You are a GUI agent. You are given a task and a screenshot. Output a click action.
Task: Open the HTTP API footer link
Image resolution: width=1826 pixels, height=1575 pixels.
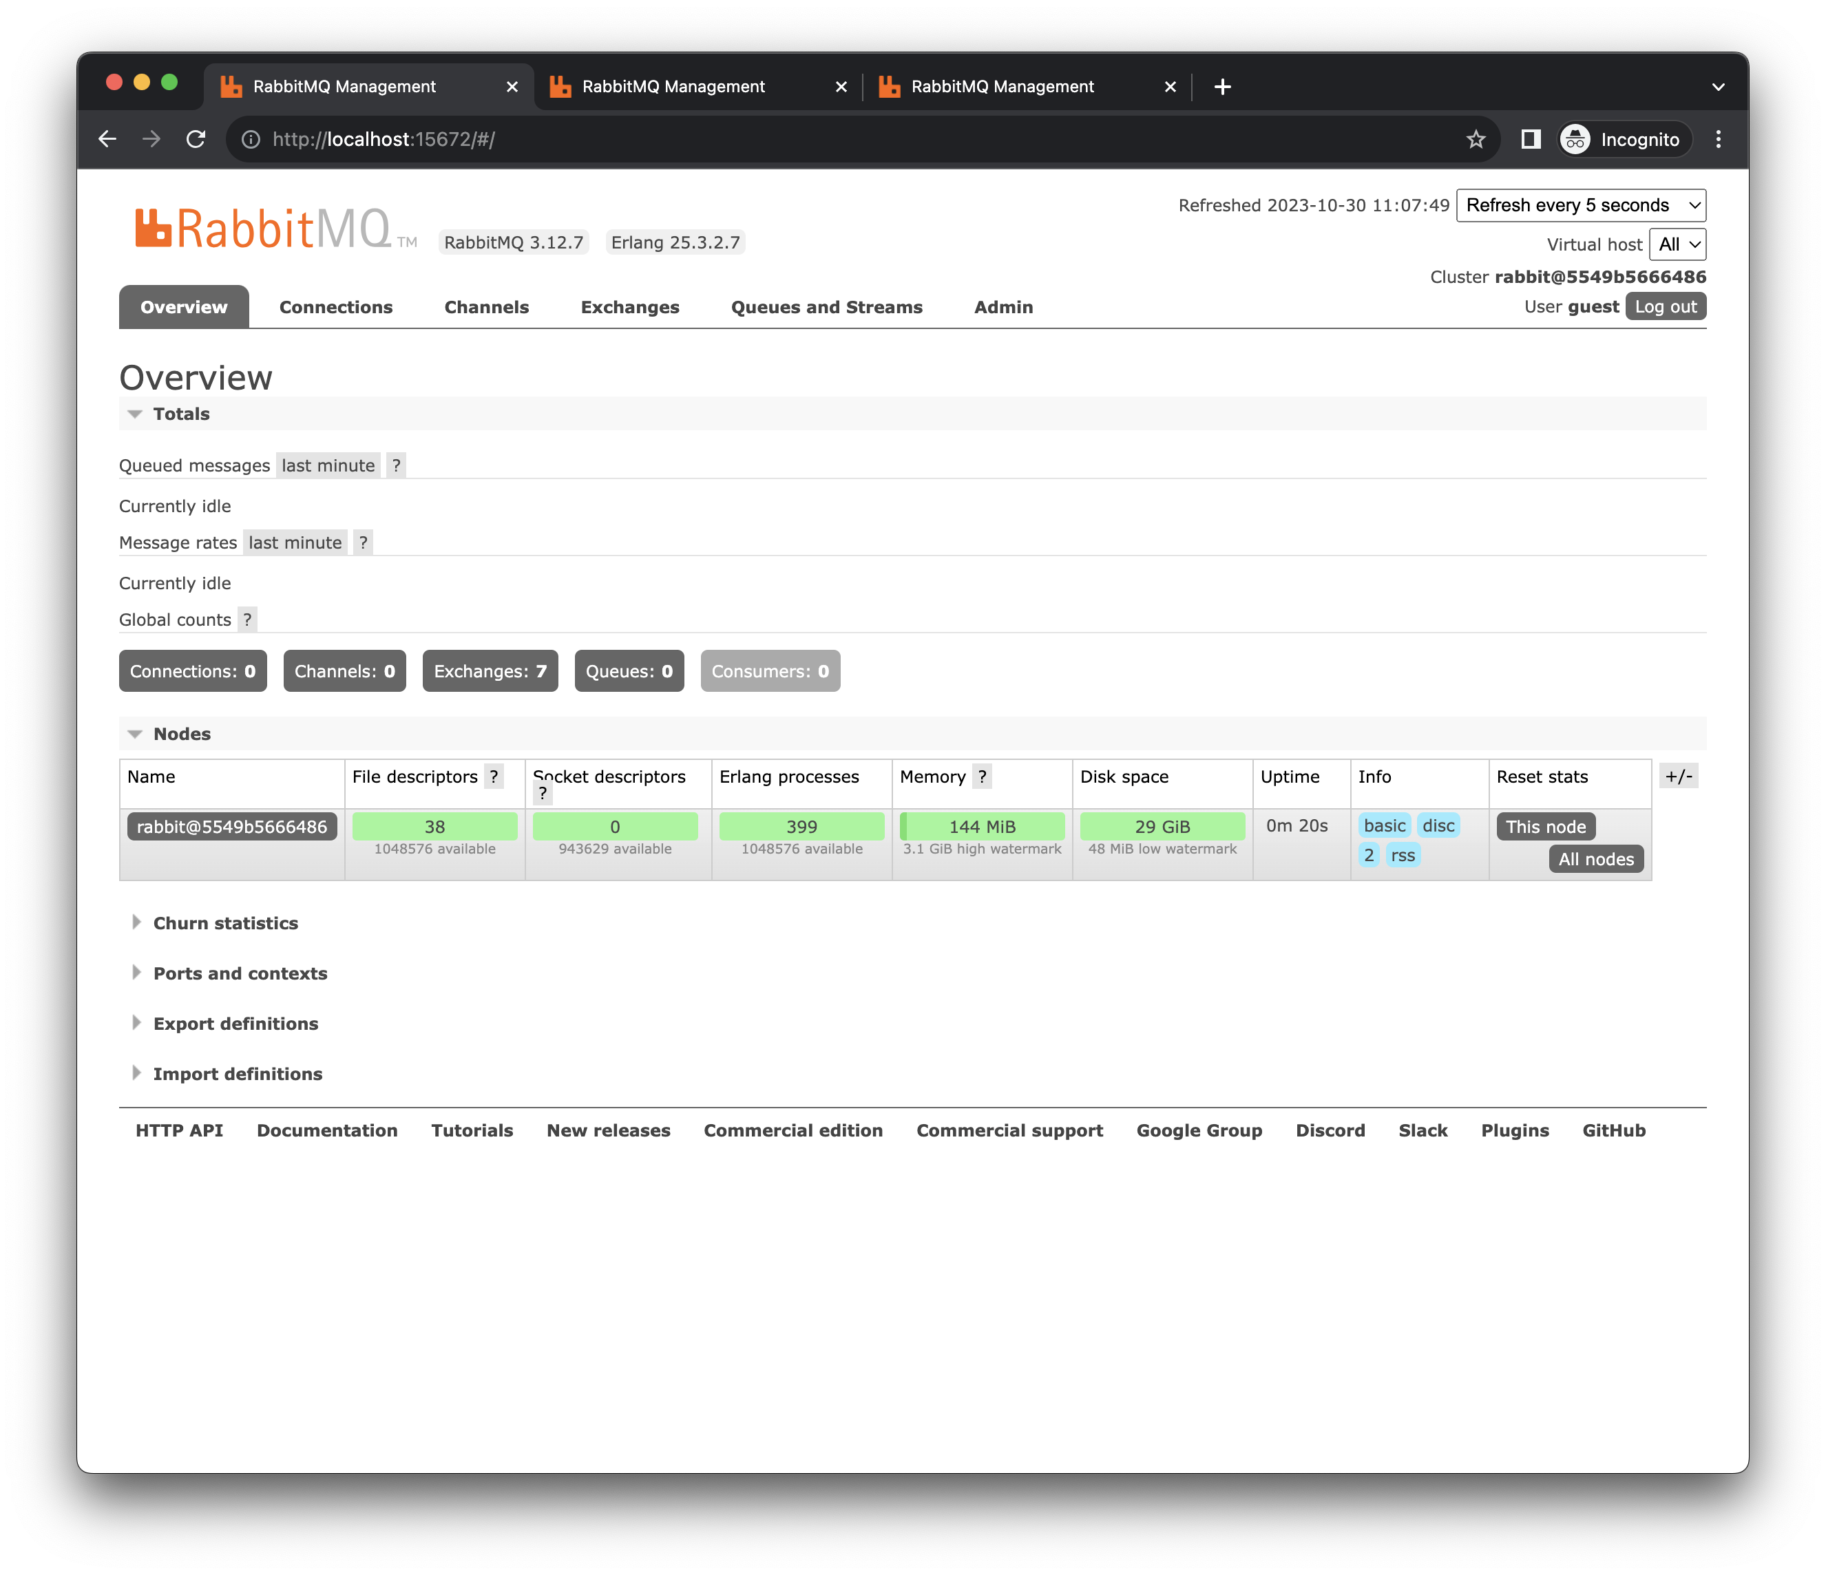179,1130
